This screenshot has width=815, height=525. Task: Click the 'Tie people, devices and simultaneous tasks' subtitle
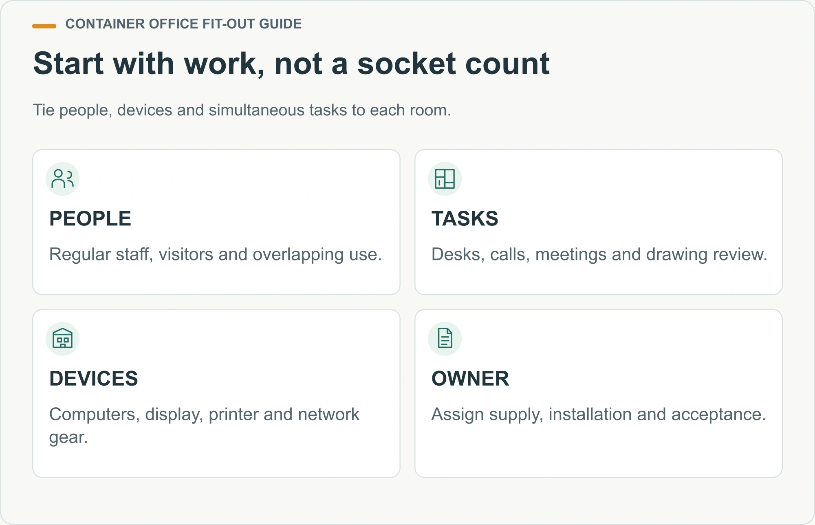(242, 110)
